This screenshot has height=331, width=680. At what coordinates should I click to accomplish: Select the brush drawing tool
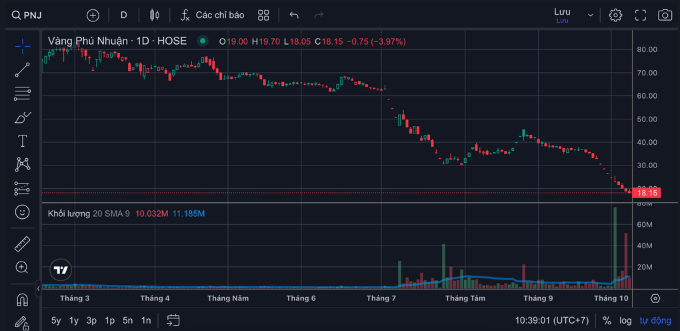(x=22, y=117)
